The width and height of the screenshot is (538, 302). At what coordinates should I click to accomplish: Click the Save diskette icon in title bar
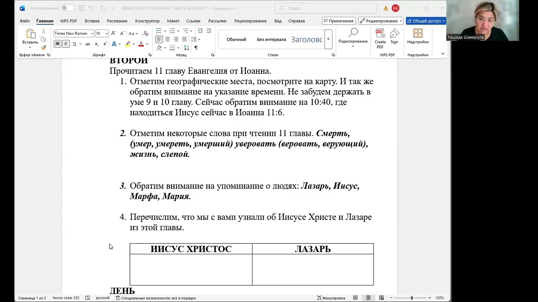81,8
